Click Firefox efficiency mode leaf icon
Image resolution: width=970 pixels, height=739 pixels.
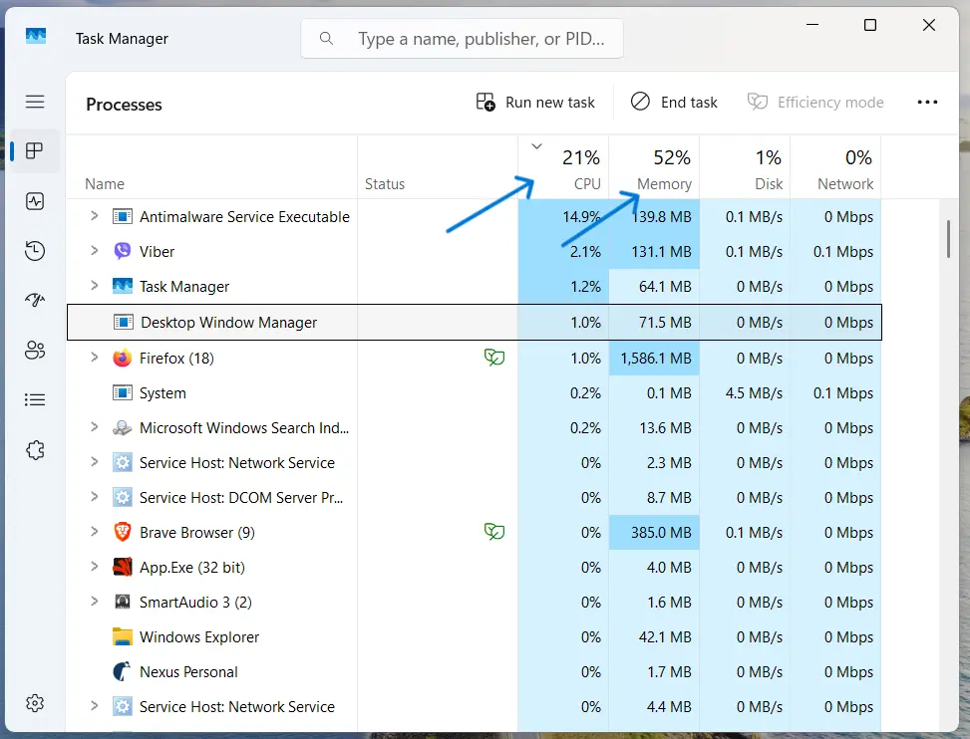[x=494, y=358]
